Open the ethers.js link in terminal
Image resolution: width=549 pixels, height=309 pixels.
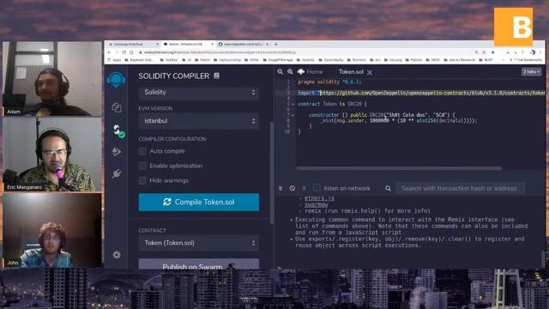point(319,198)
